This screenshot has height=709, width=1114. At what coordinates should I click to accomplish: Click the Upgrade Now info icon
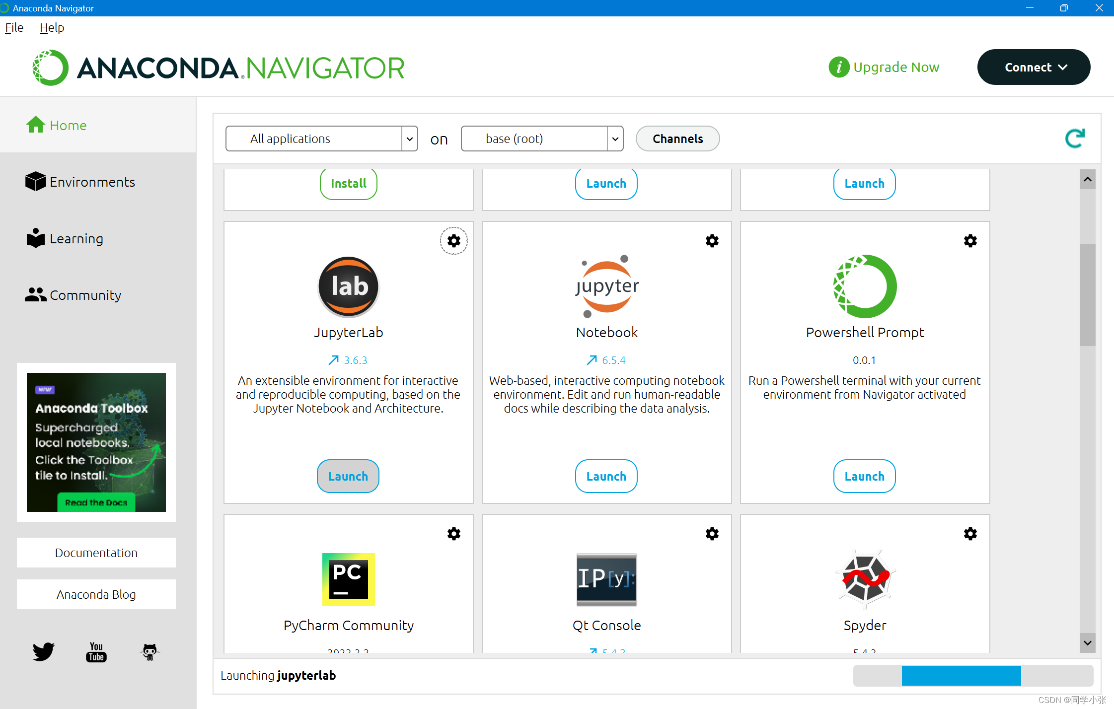pyautogui.click(x=839, y=67)
